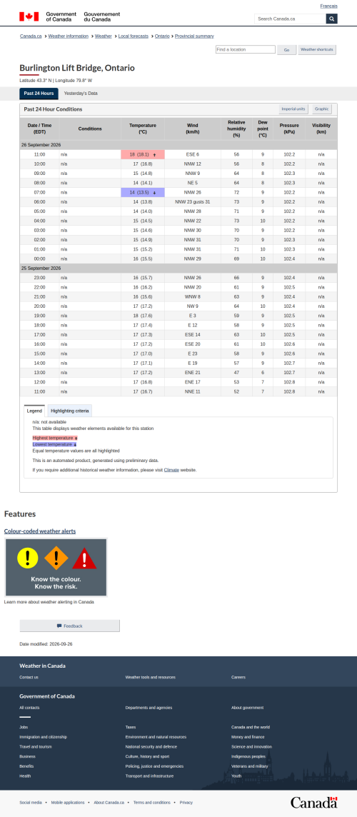Screen dimensions: 357x817
Task: Open National security and defence link
Action: (x=151, y=747)
